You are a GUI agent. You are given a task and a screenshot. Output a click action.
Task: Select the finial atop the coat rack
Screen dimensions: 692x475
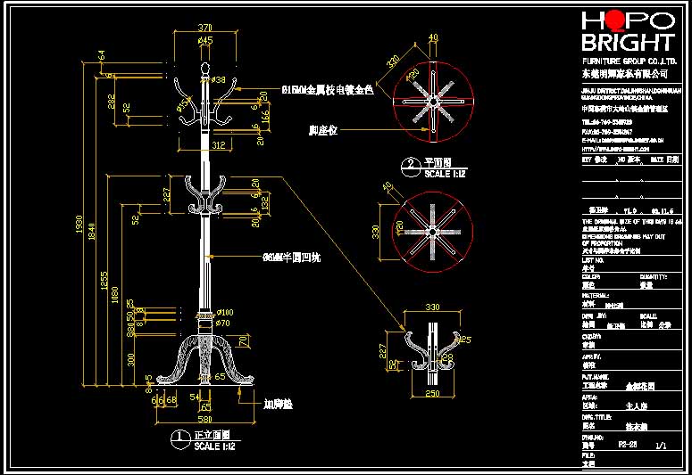tap(205, 70)
